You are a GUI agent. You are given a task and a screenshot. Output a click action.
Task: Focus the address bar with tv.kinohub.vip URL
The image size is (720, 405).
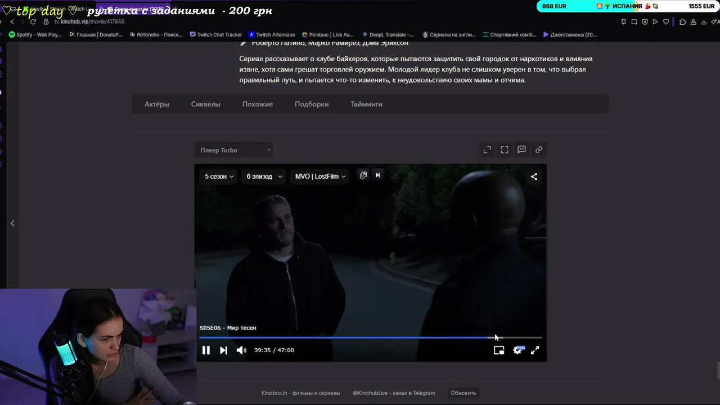pyautogui.click(x=89, y=22)
